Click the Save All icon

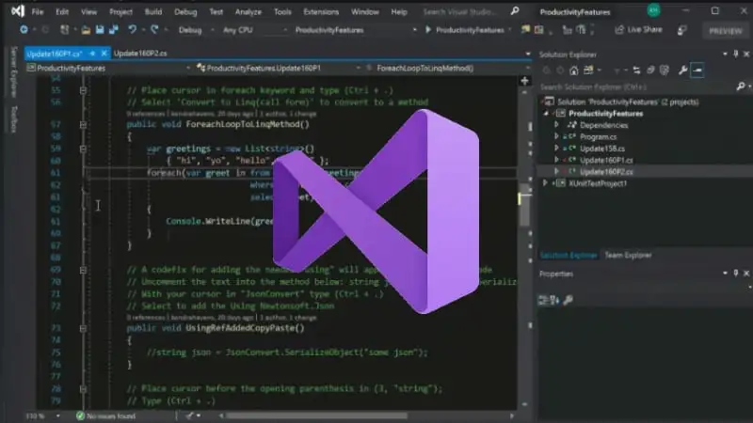pyautogui.click(x=113, y=30)
